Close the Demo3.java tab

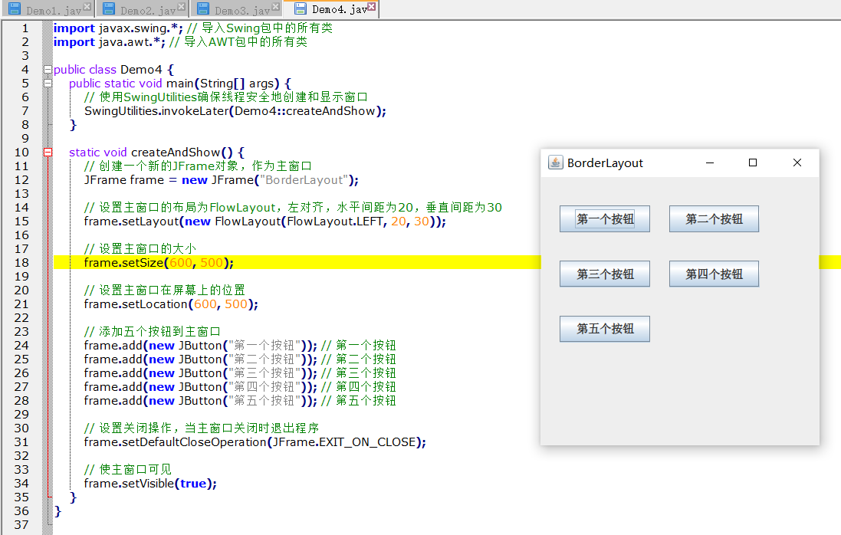[275, 7]
